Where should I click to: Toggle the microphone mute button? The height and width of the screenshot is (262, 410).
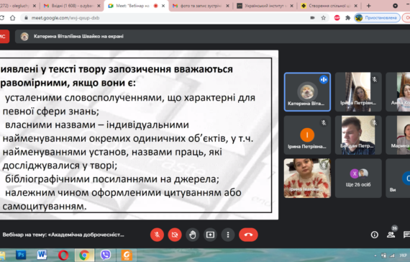(157, 235)
